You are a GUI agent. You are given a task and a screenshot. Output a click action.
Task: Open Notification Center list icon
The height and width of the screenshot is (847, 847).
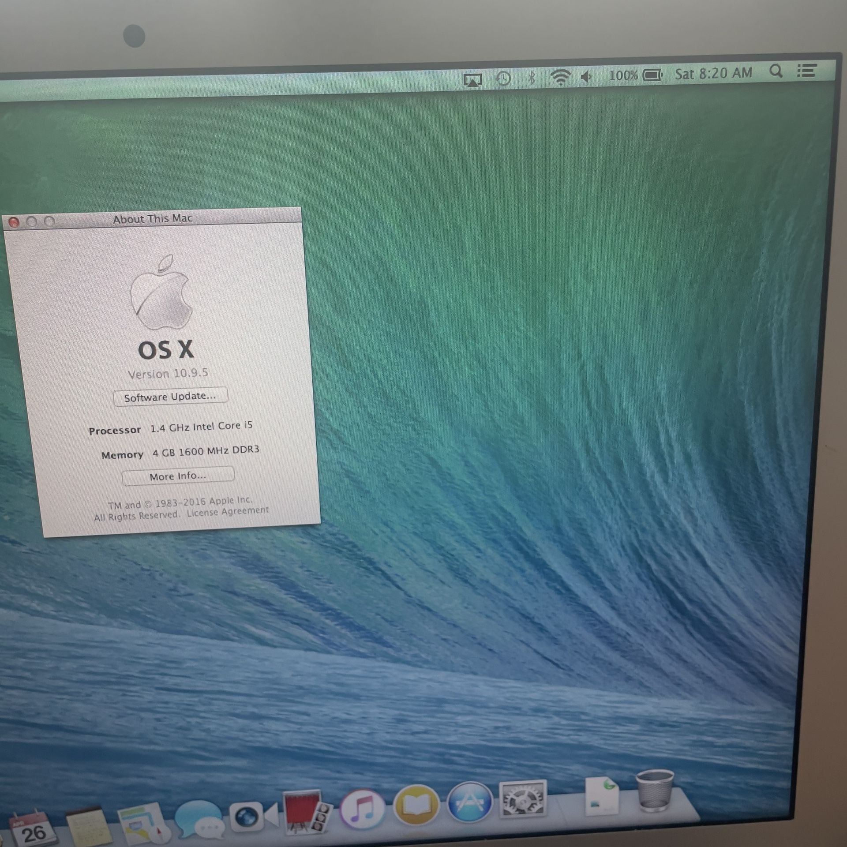pos(807,70)
